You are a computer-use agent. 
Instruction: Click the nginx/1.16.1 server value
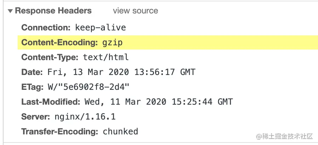tap(85, 117)
